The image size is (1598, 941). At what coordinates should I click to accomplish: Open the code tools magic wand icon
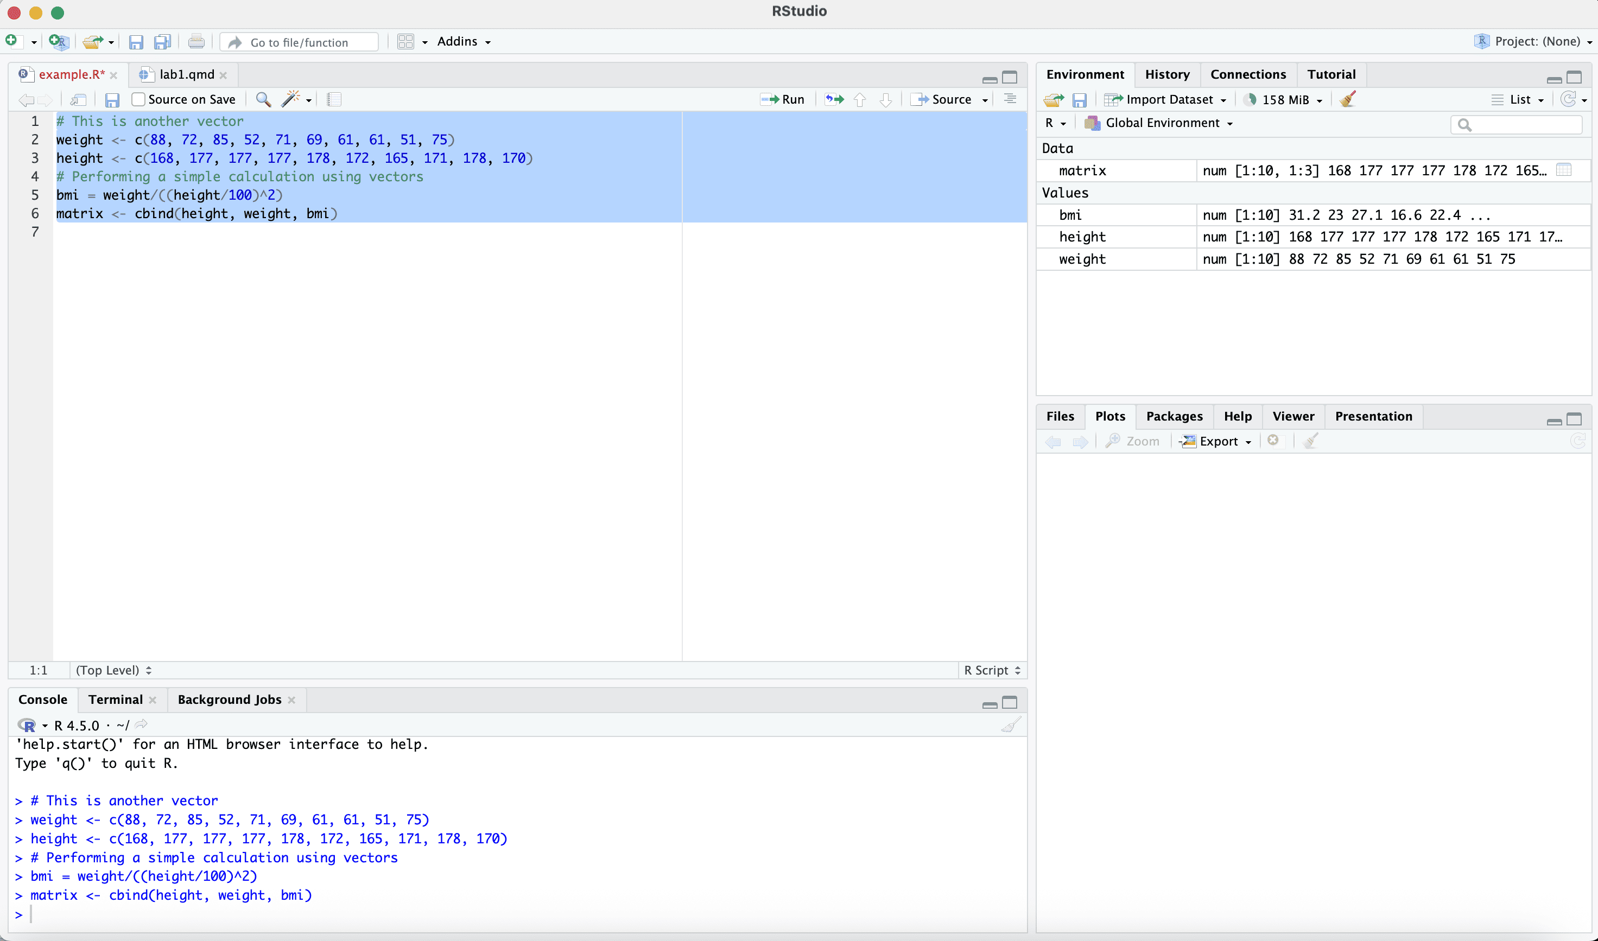[291, 99]
